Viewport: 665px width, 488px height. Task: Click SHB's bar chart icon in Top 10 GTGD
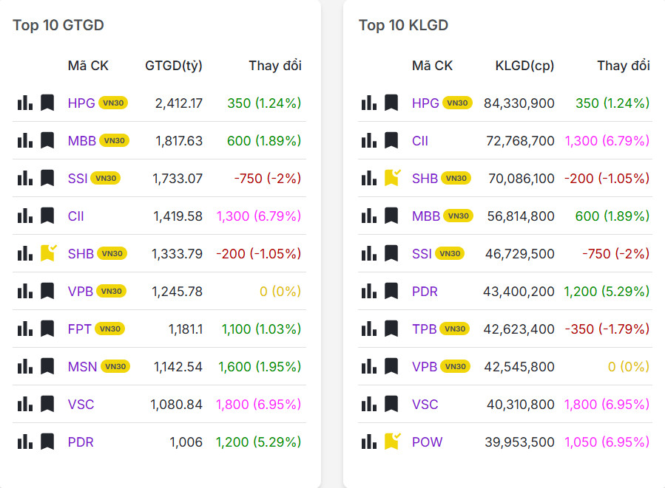pos(25,253)
